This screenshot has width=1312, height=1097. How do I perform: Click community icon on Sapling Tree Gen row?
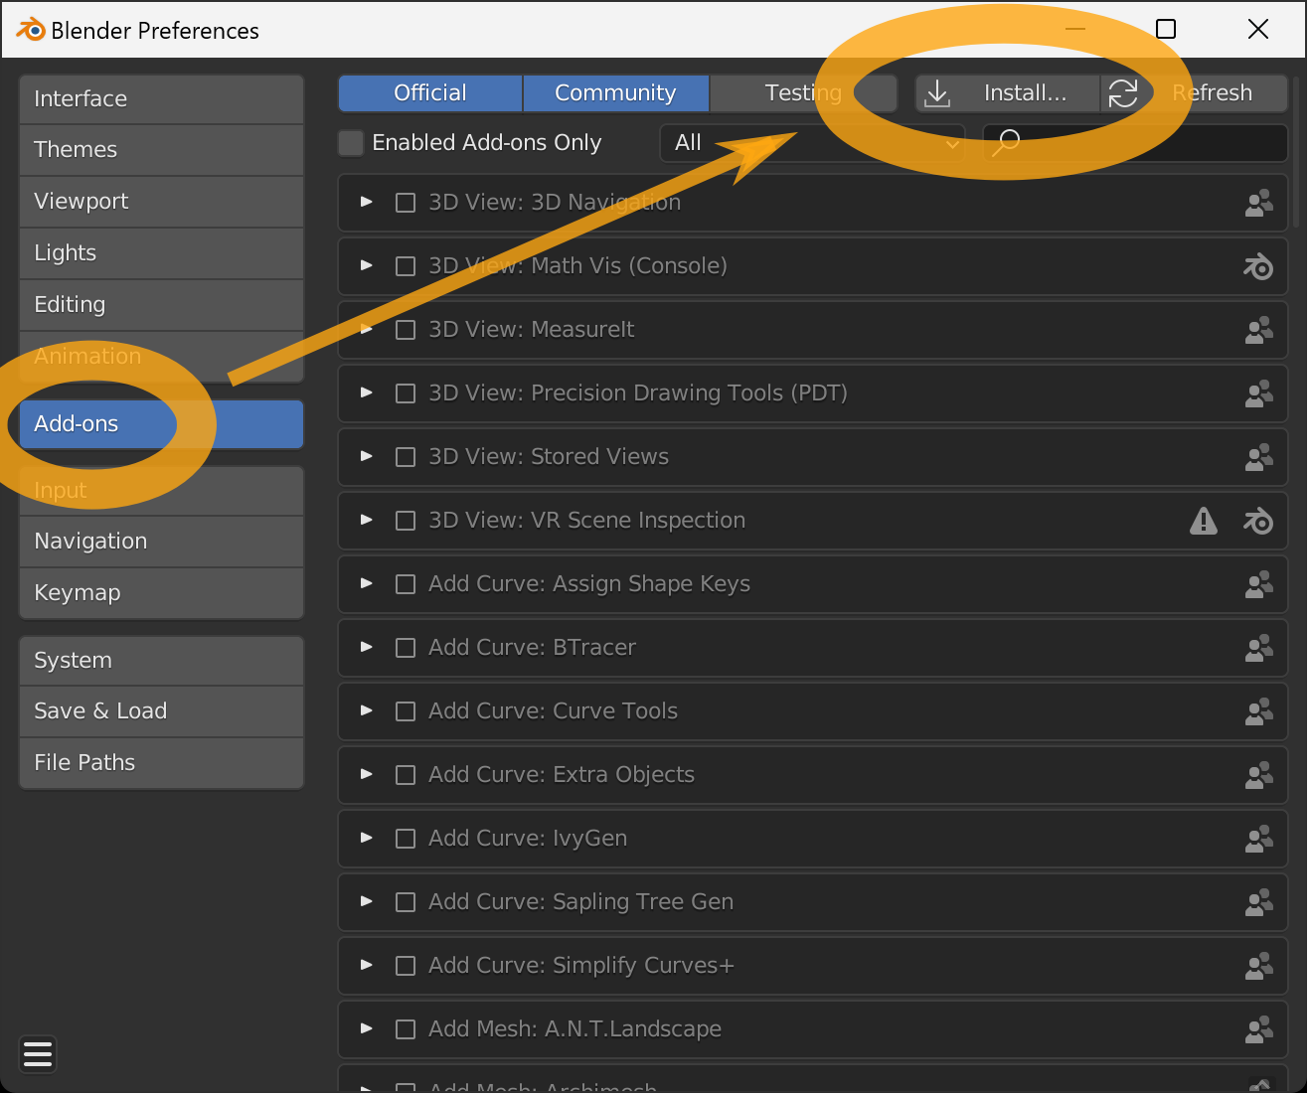tap(1259, 902)
